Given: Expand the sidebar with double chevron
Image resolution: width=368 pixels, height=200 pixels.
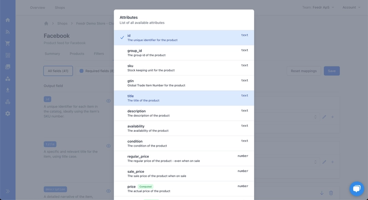Looking at the screenshot, I should [8, 191].
